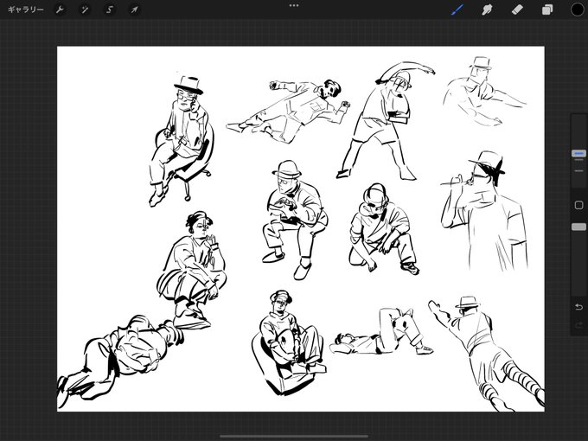Open the ギャラリー gallery view
Screen dimensions: 588x441
[x=25, y=10]
